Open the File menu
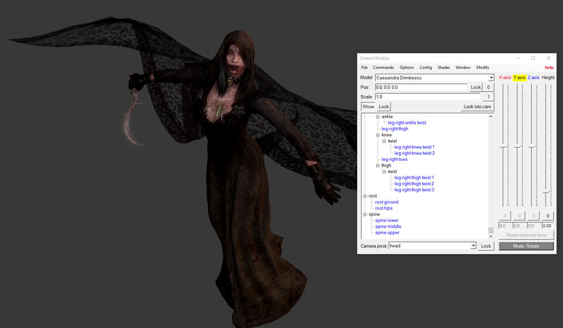 pyautogui.click(x=364, y=67)
